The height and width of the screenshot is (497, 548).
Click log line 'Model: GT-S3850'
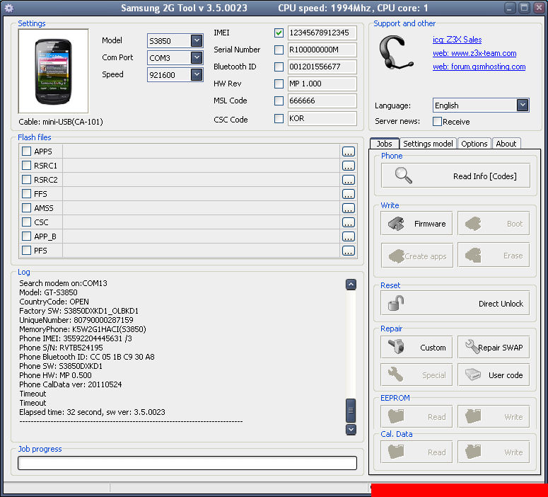click(48, 292)
